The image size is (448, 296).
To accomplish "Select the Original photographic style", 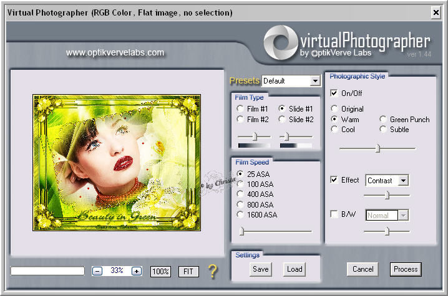I will [334, 109].
